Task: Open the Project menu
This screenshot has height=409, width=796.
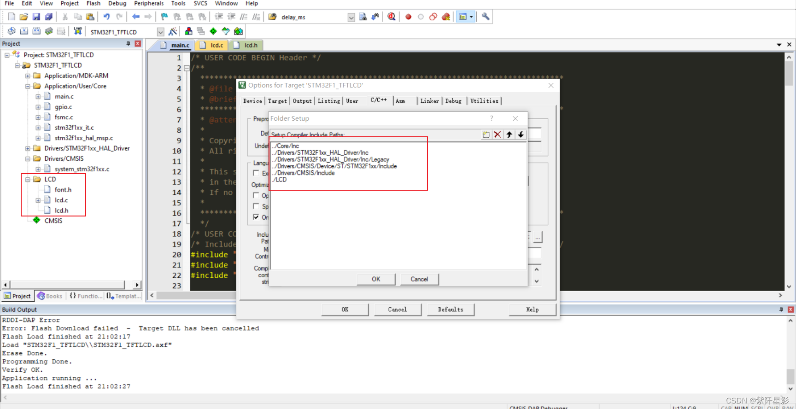Action: [70, 3]
